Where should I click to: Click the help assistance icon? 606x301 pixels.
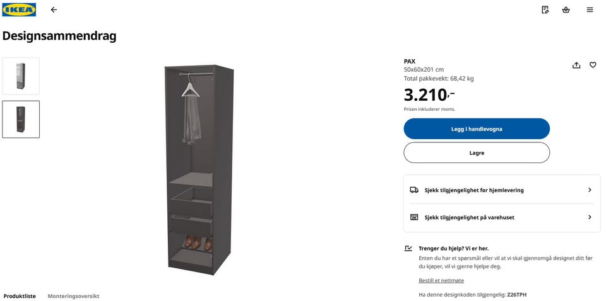tap(408, 249)
